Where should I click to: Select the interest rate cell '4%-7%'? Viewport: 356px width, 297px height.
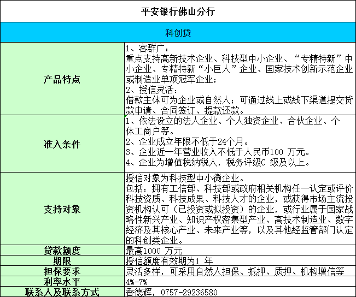240,281
